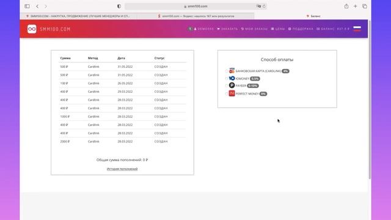391x220 pixels.
Task: Click the Payeer logo icon
Action: (232, 86)
